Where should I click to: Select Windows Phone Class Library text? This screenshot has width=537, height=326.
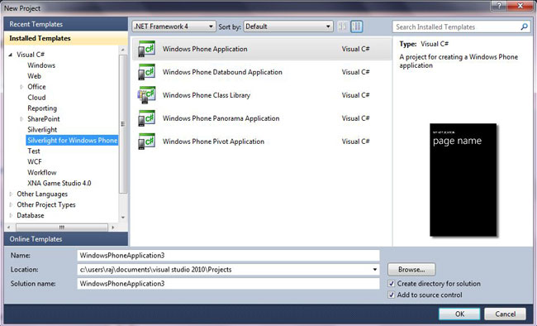click(207, 95)
